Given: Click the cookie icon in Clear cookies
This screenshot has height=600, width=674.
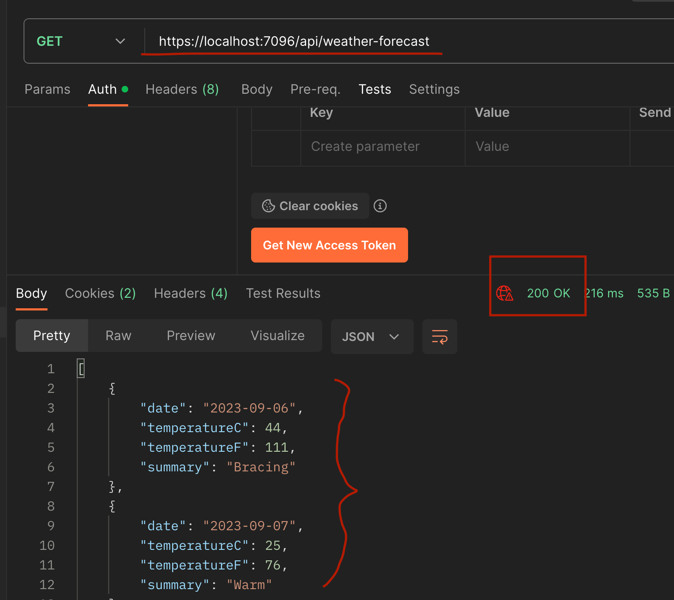Looking at the screenshot, I should (268, 206).
